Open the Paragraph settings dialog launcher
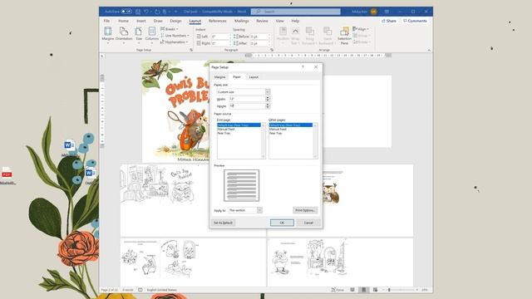 coord(272,50)
